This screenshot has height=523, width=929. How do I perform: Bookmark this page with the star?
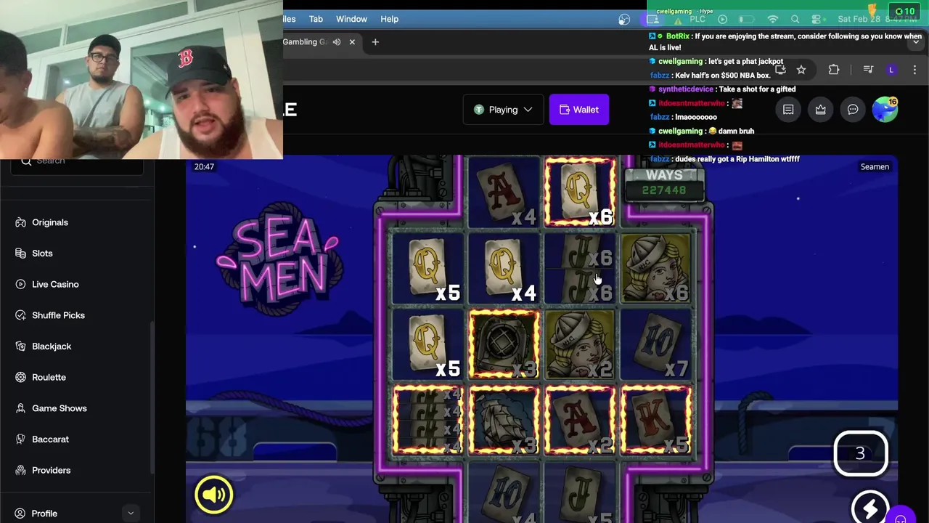(x=801, y=70)
